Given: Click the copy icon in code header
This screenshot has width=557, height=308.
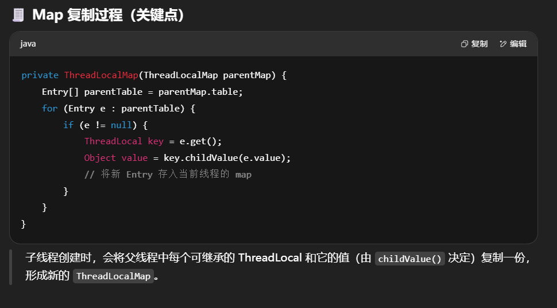Looking at the screenshot, I should pos(465,44).
